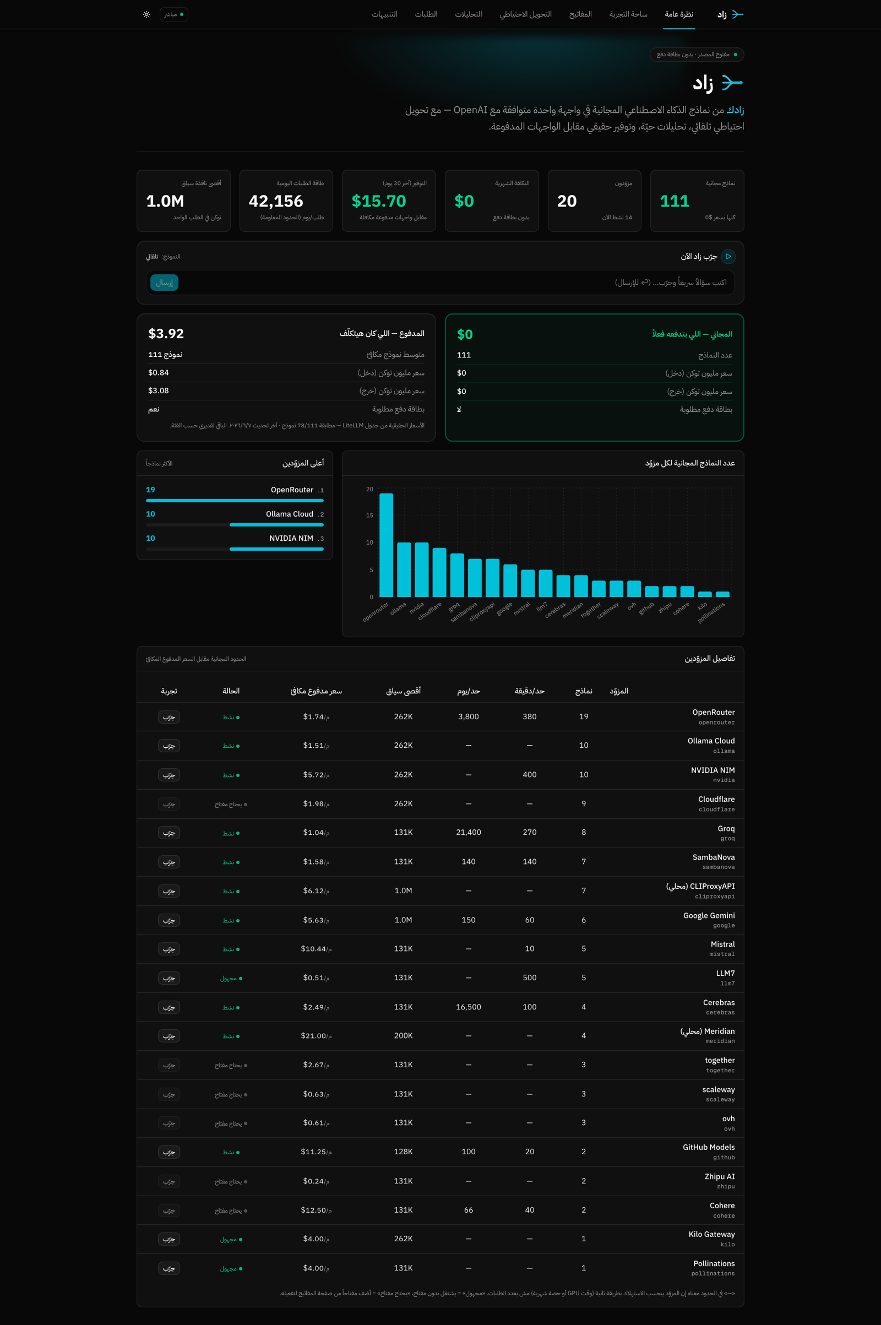Click جرّب for Google Gemini row

[x=168, y=920]
